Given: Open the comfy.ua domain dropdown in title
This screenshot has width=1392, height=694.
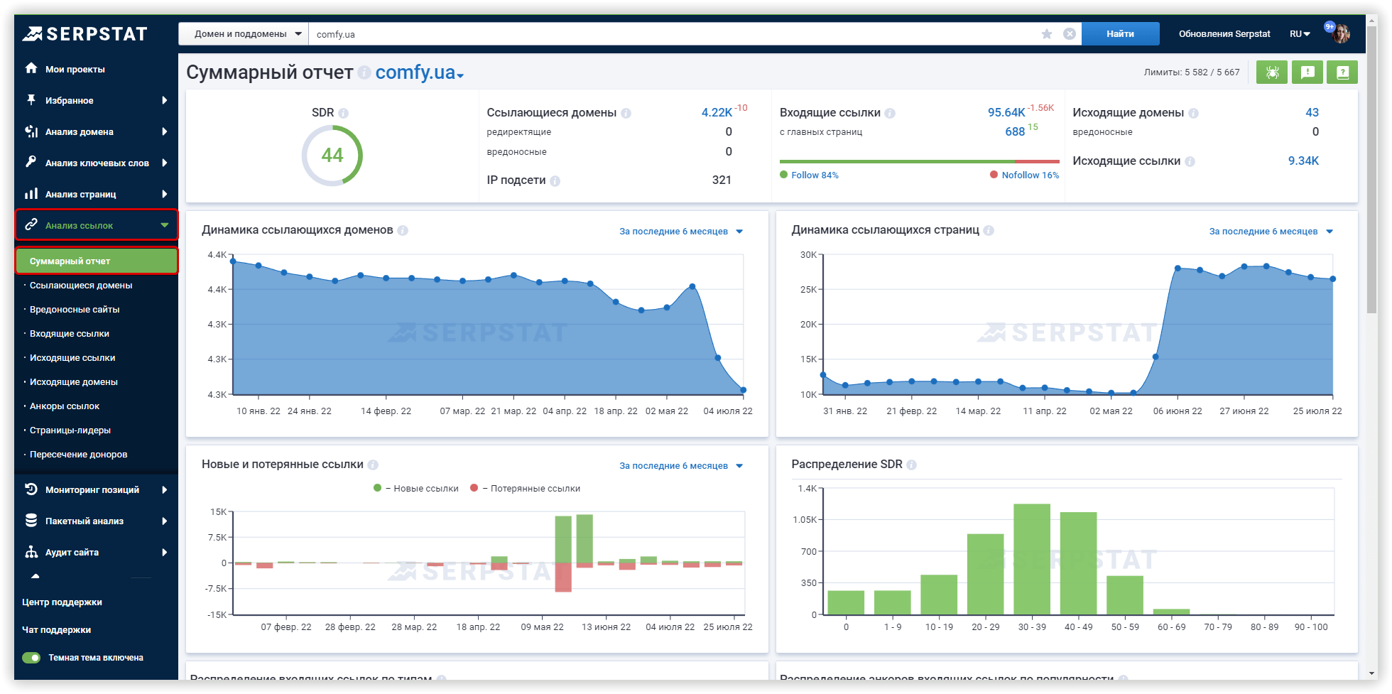Looking at the screenshot, I should point(419,72).
